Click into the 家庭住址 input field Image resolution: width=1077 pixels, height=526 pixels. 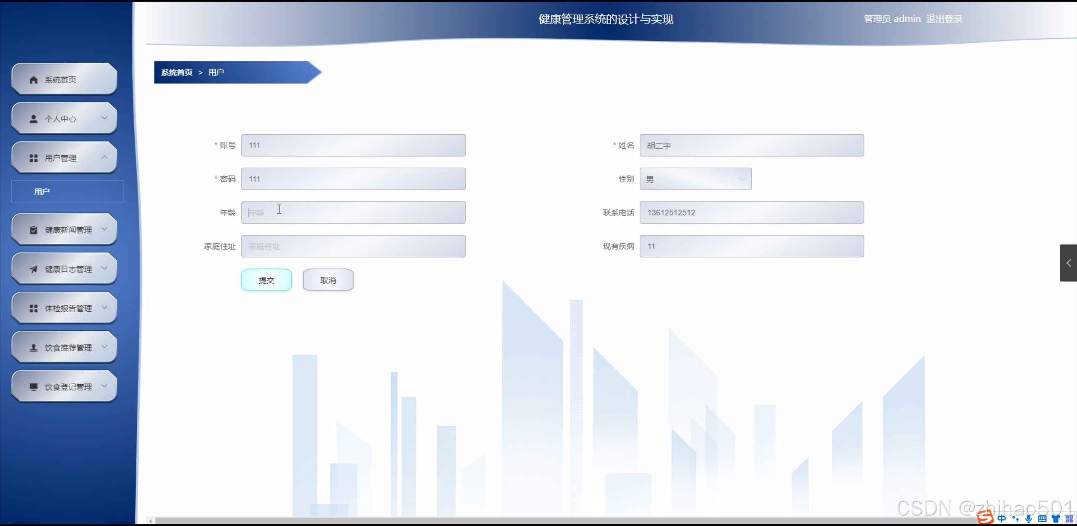click(353, 246)
